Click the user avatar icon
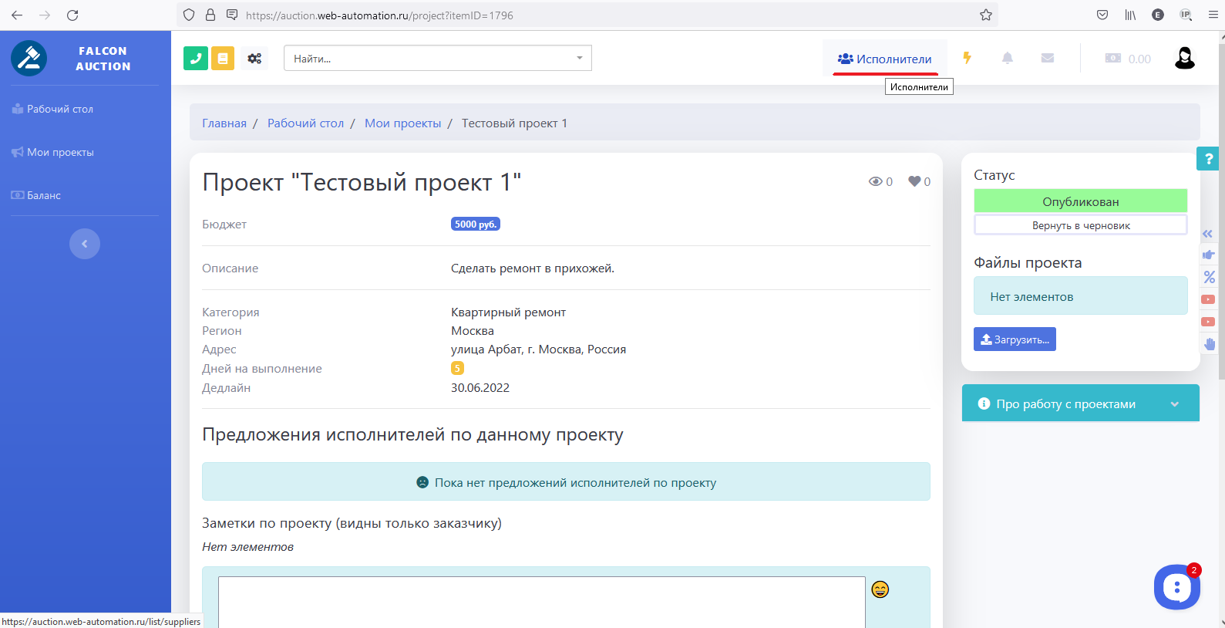 tap(1184, 58)
